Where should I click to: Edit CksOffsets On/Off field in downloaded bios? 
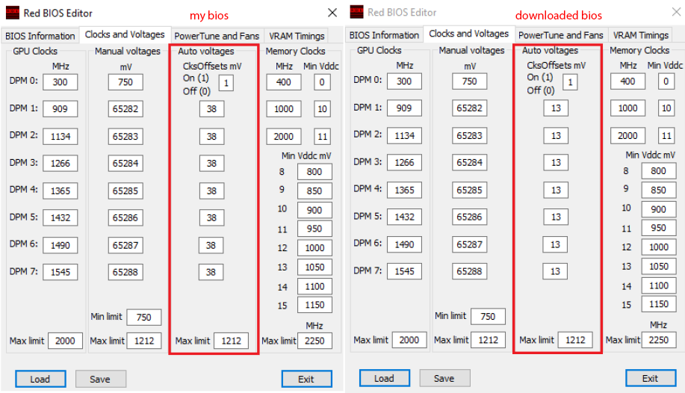[570, 81]
